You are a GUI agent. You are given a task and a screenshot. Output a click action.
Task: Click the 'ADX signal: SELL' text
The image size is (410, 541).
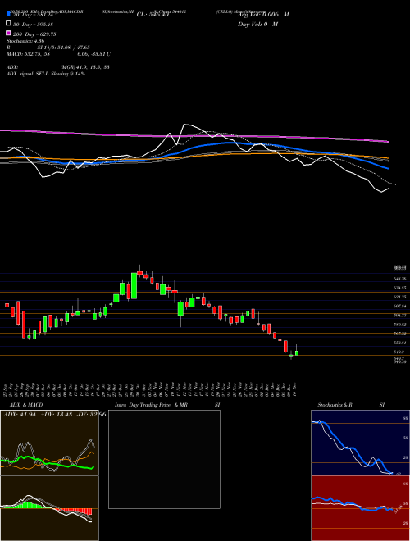[46, 74]
